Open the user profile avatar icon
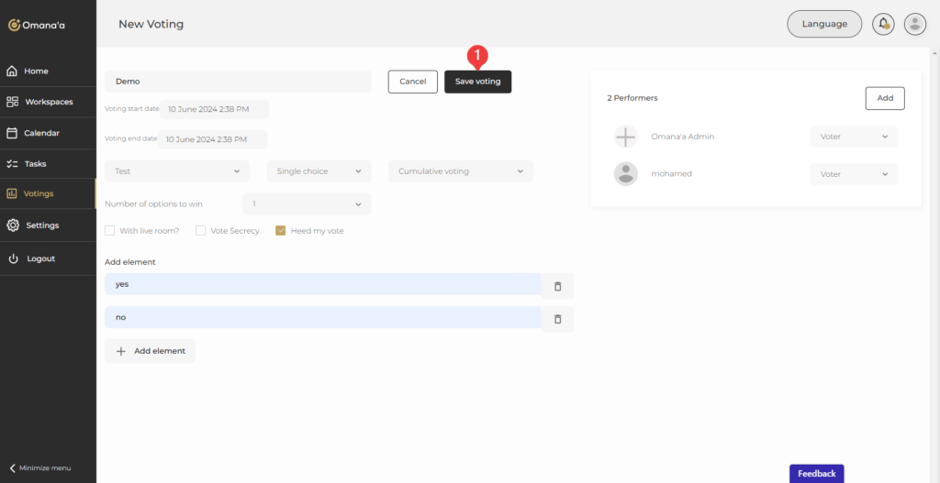The height and width of the screenshot is (483, 940). coord(914,24)
